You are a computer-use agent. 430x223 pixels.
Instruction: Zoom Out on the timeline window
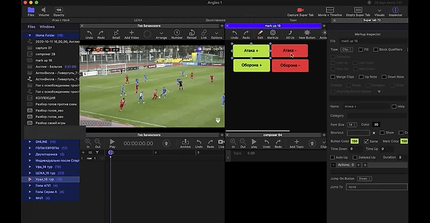coord(98,143)
